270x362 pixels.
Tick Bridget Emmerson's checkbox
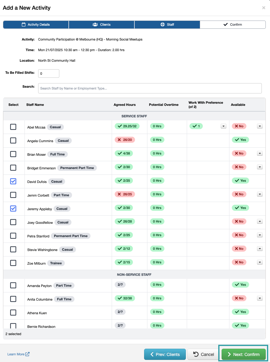(x=13, y=168)
